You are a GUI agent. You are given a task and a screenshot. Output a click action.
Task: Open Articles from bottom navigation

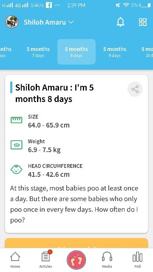pyautogui.click(x=45, y=260)
